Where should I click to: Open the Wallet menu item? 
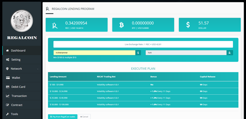click(22, 78)
